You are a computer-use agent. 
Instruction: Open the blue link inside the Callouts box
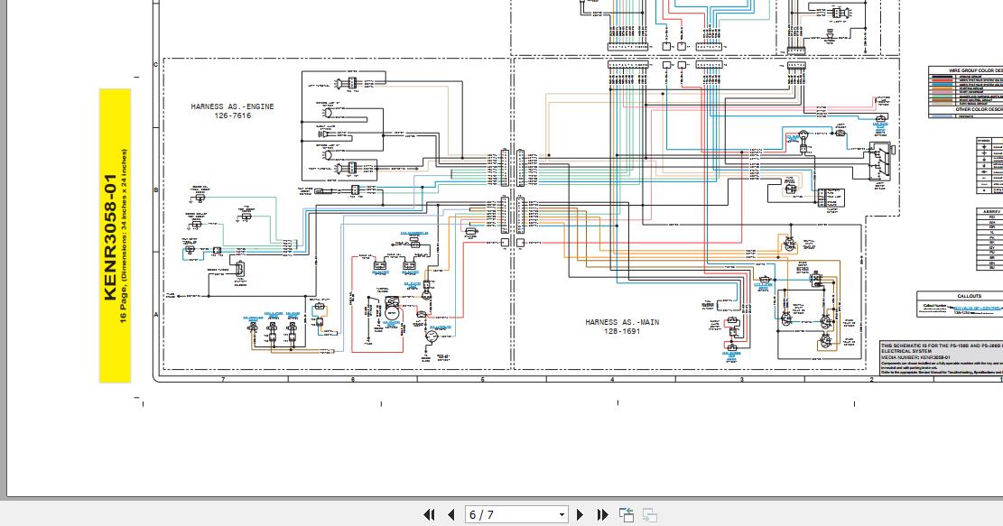978,308
